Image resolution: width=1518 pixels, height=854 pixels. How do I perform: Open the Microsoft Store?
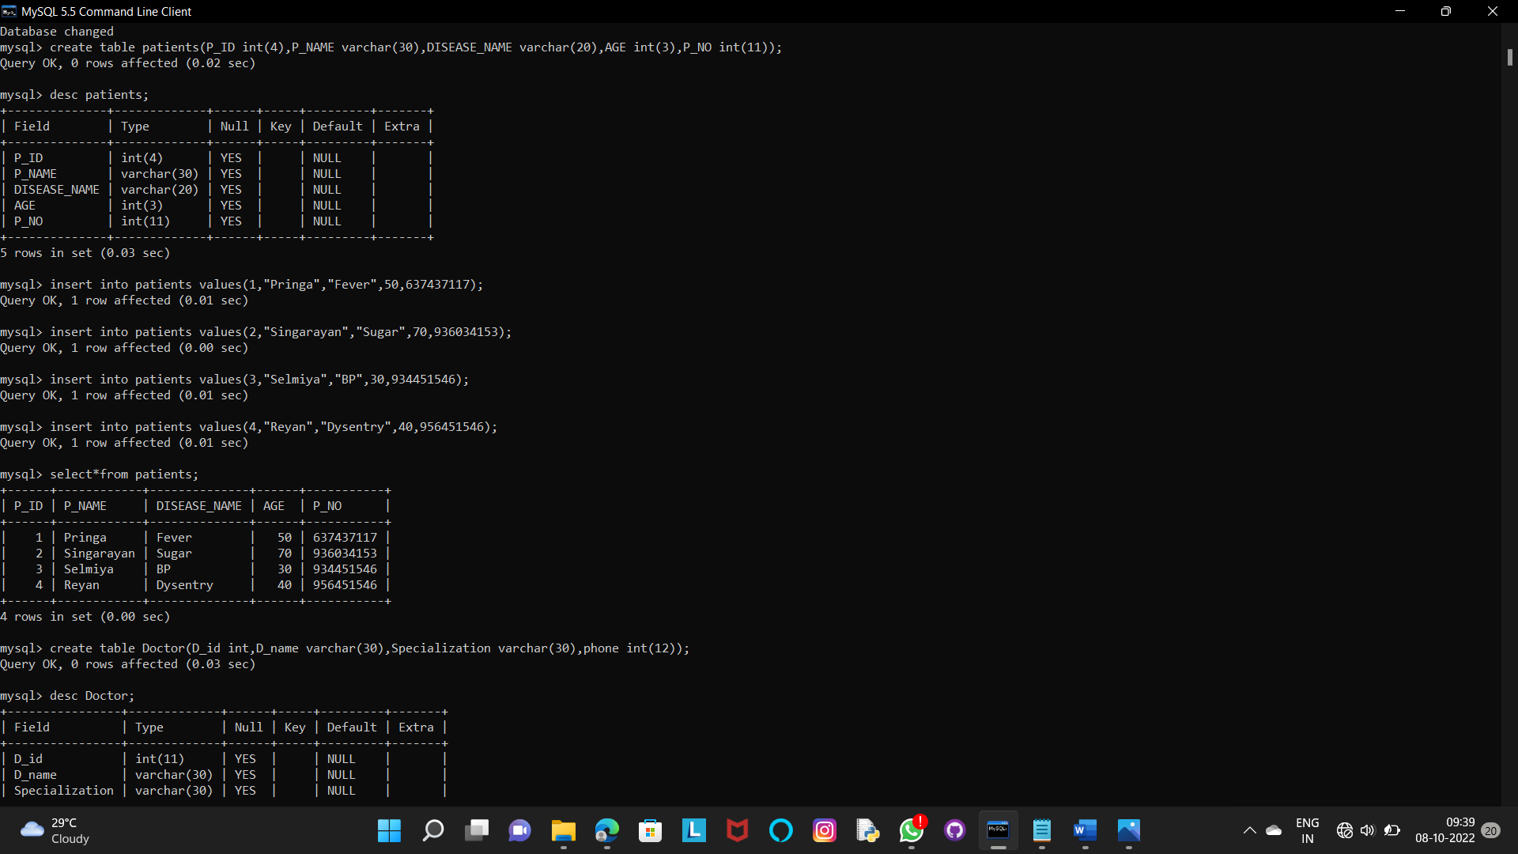pos(650,831)
